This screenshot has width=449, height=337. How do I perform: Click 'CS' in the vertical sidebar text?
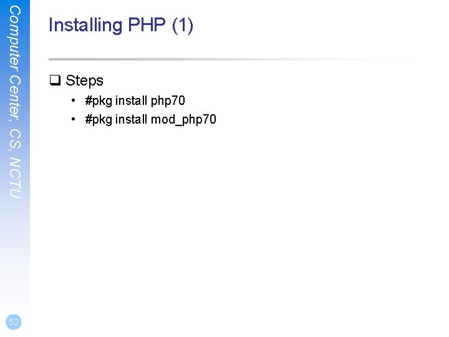(x=15, y=140)
